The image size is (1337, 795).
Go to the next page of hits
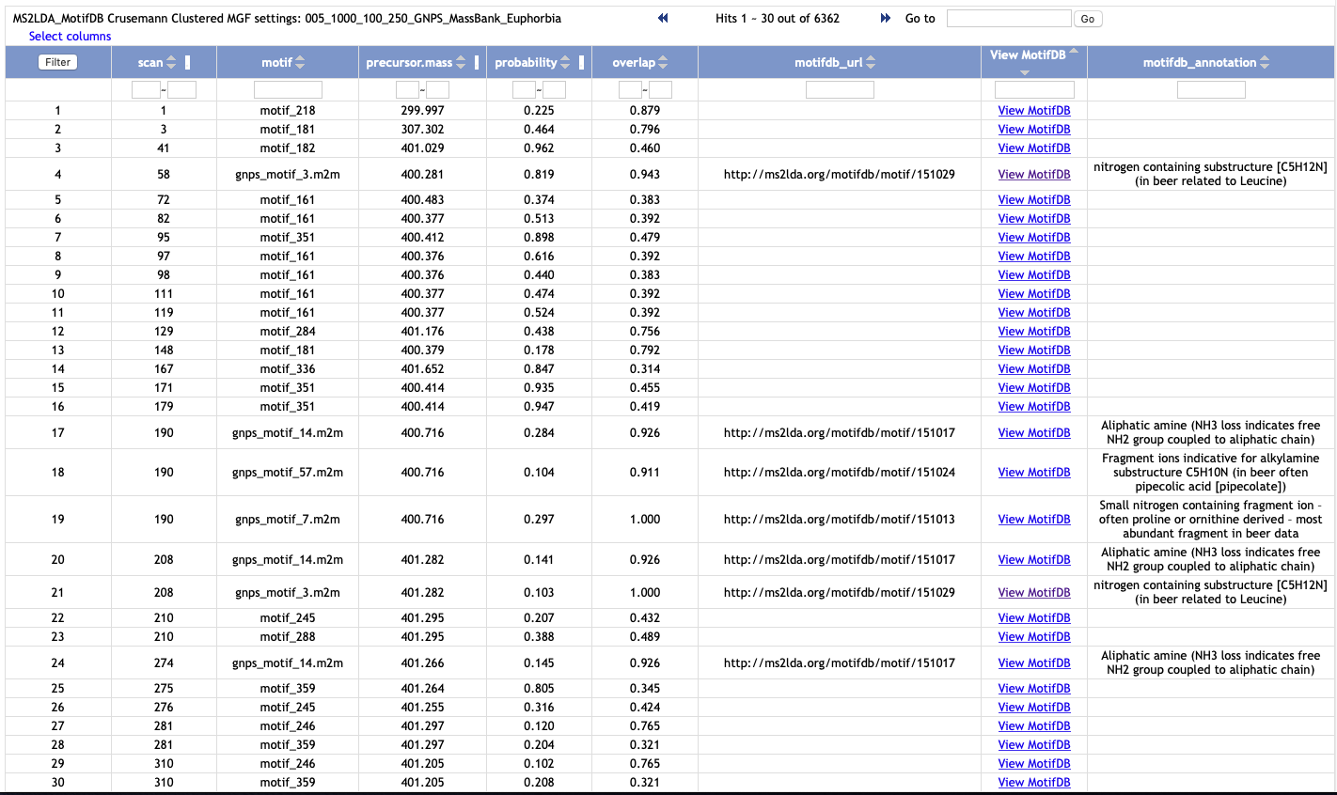[885, 18]
